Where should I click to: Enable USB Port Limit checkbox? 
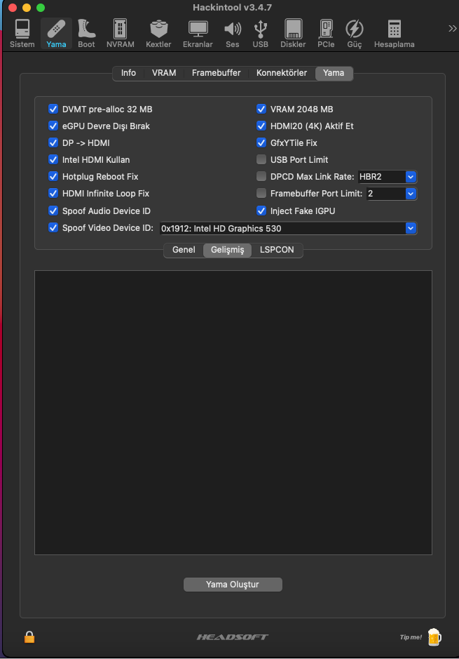point(261,160)
